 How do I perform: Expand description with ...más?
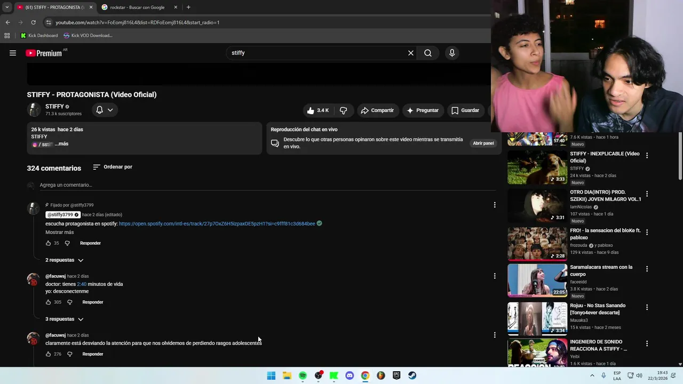tap(61, 144)
